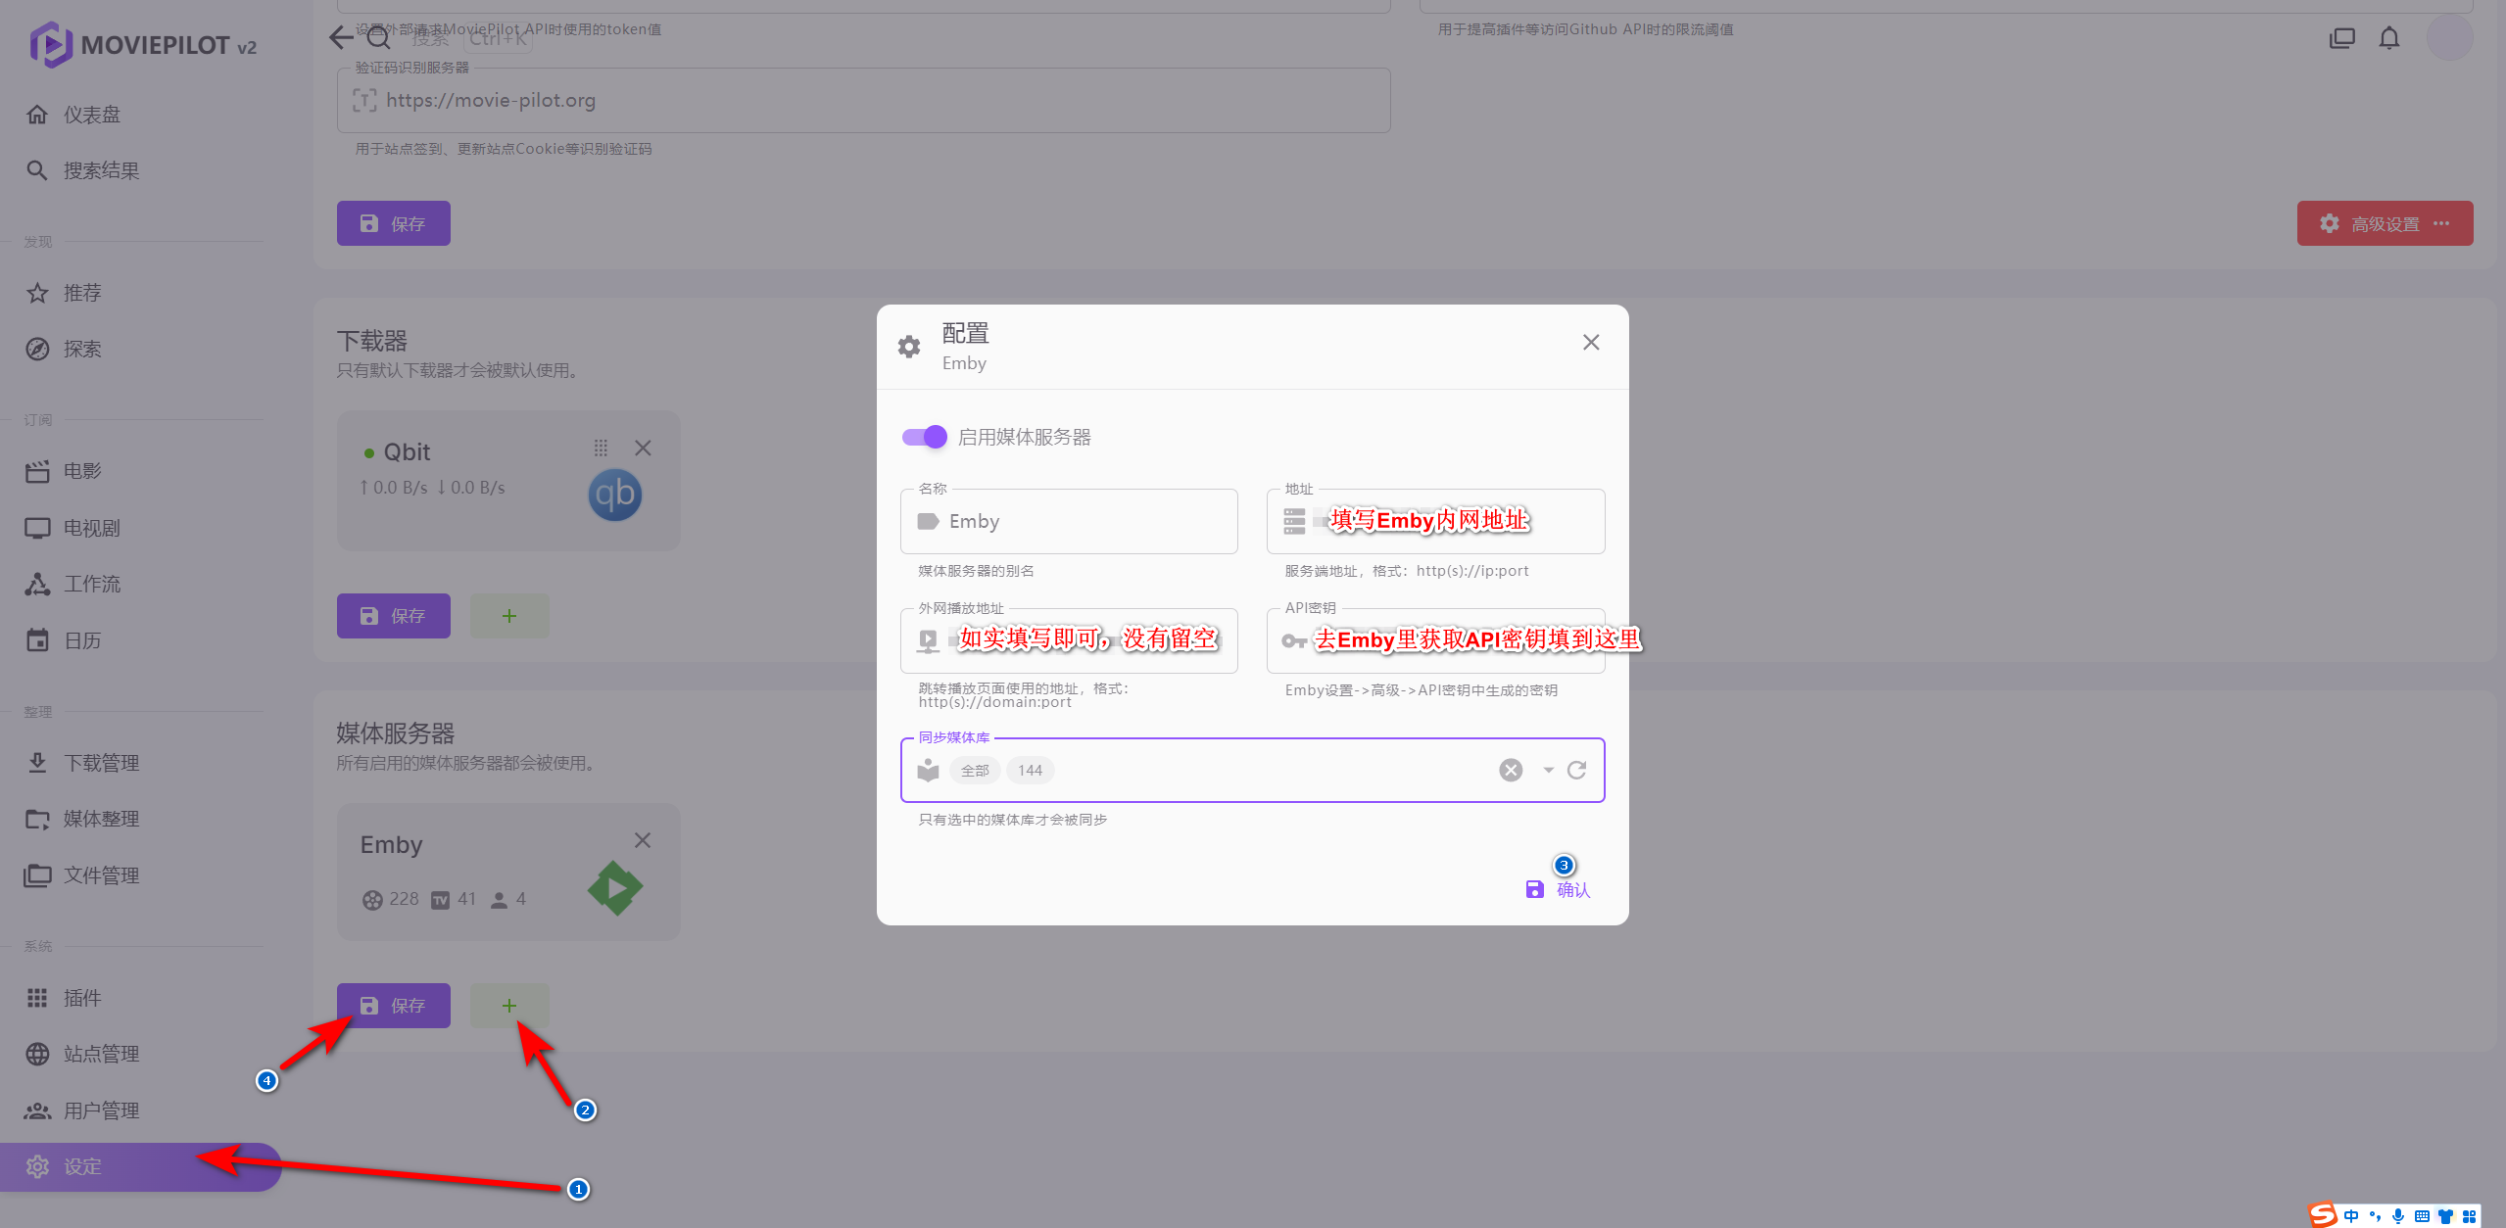Click the API密钥 input field
The image size is (2506, 1228).
[x=1435, y=640]
